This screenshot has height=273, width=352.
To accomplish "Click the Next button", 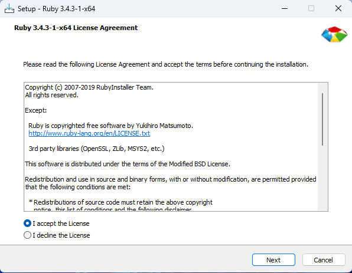I will click(x=273, y=260).
